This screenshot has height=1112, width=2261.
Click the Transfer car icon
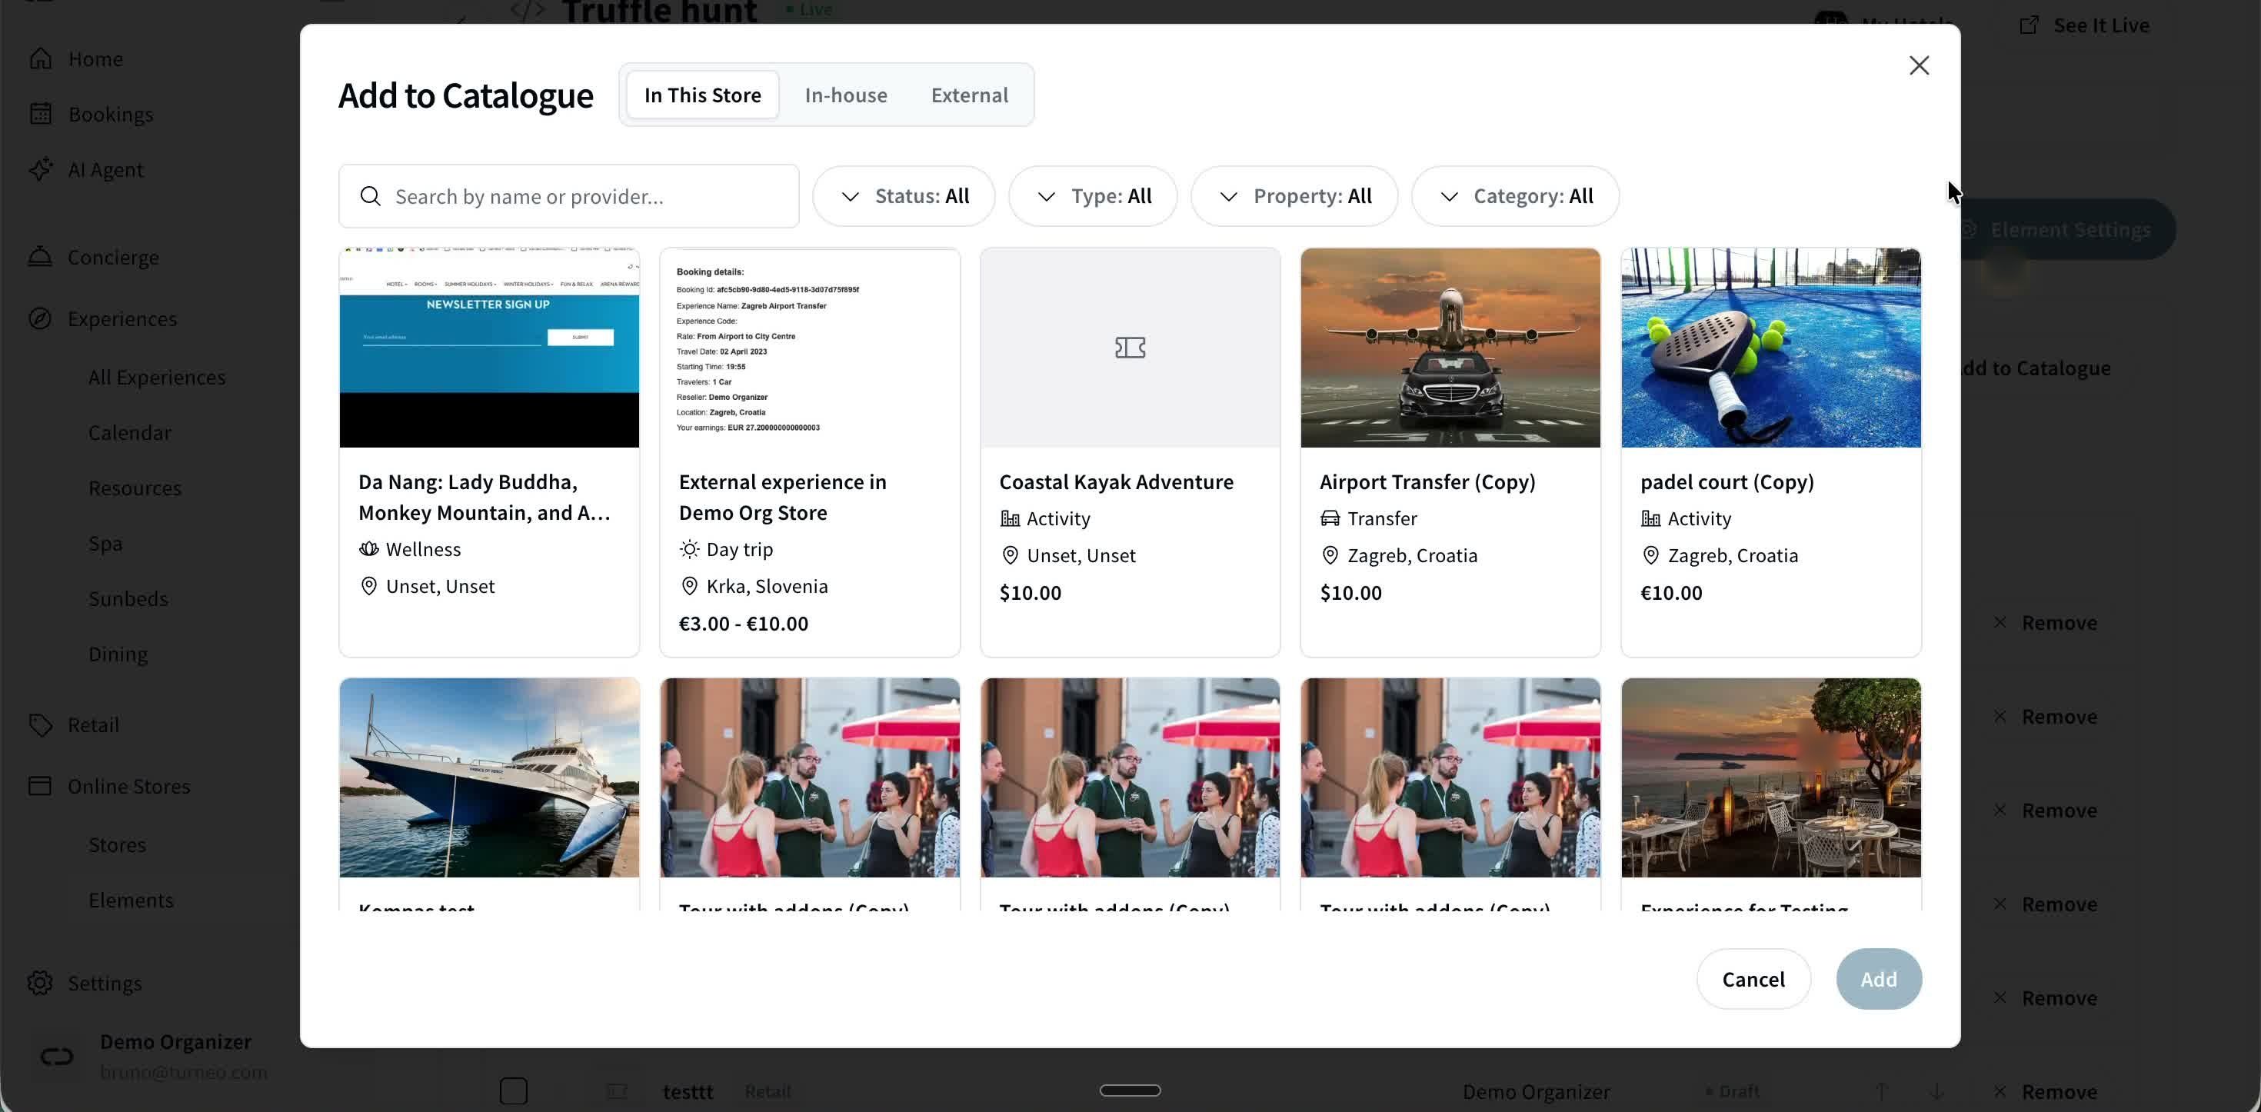pyautogui.click(x=1330, y=518)
